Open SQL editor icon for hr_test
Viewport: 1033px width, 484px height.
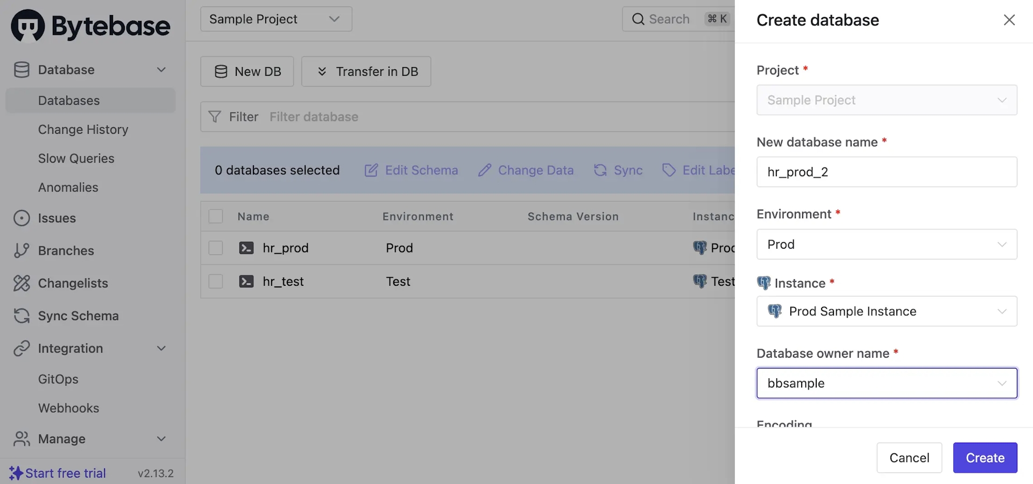246,281
